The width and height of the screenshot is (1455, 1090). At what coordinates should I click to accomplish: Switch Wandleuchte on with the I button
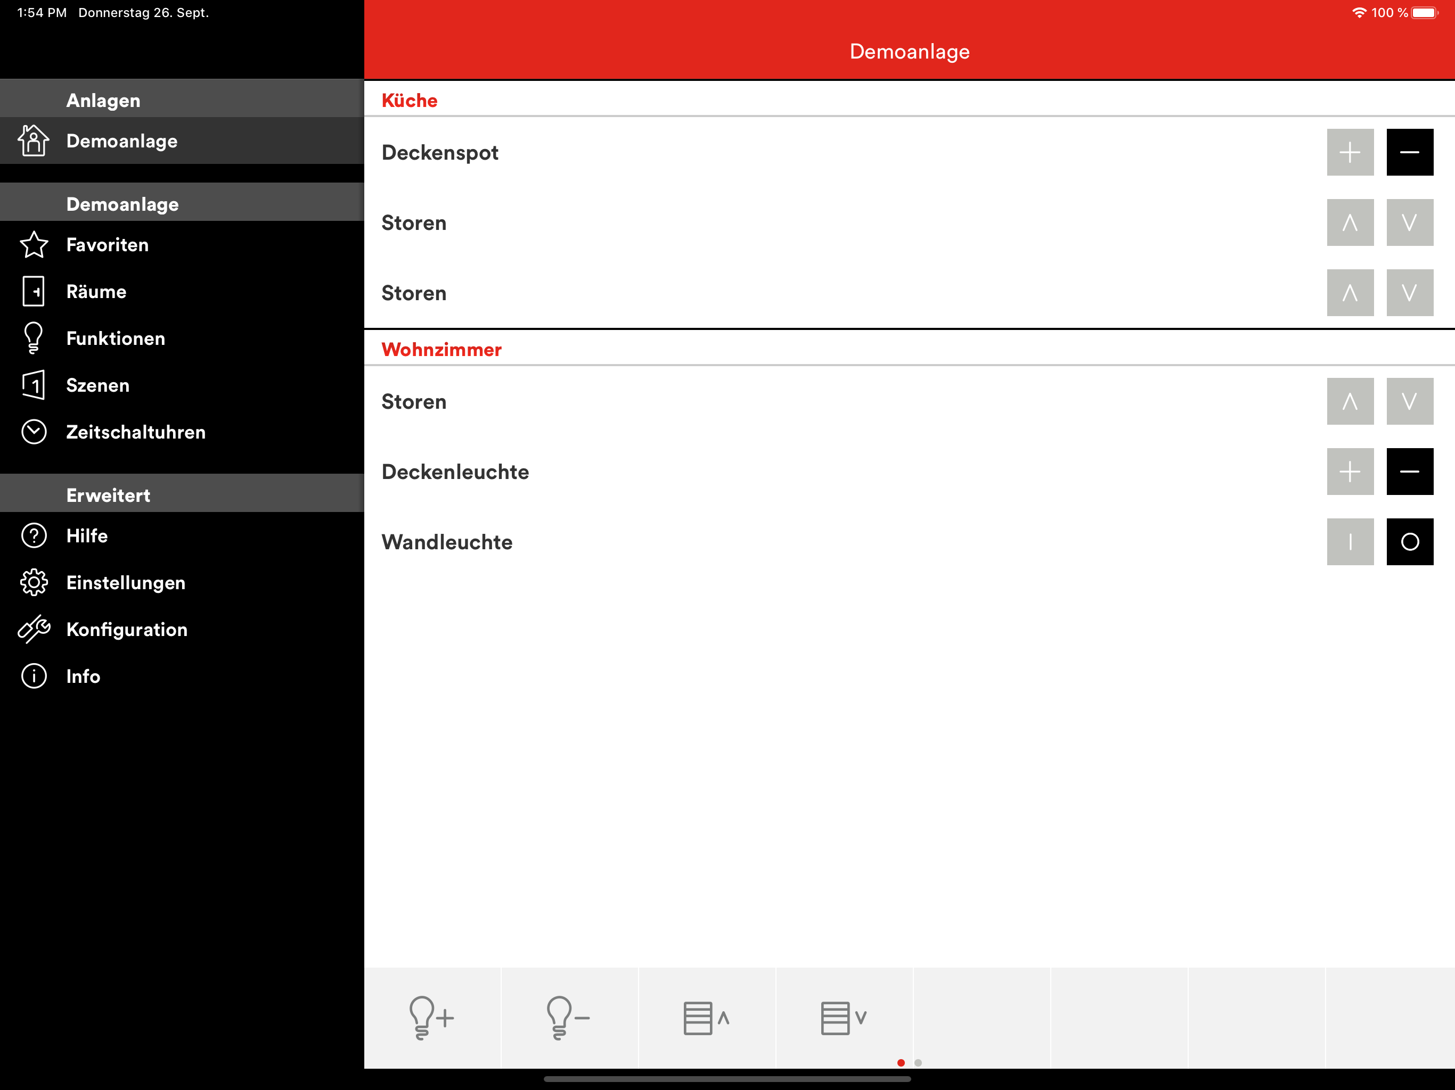click(x=1350, y=542)
